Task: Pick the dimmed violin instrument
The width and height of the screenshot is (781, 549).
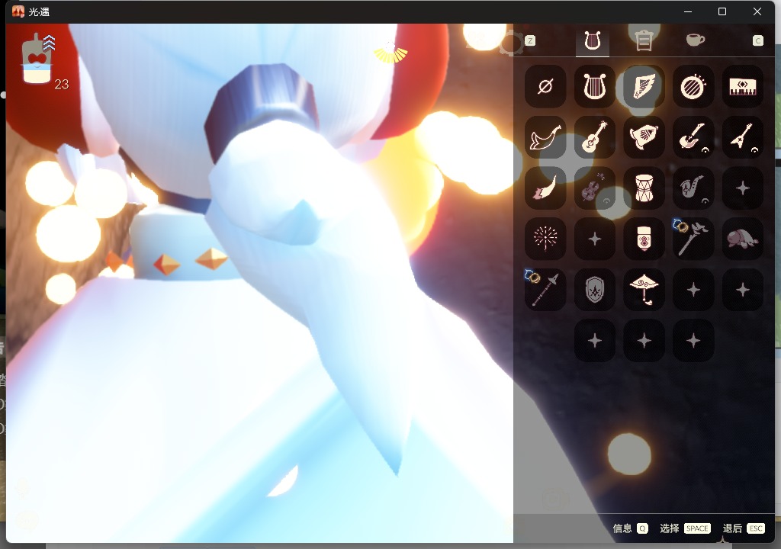Action: click(594, 188)
